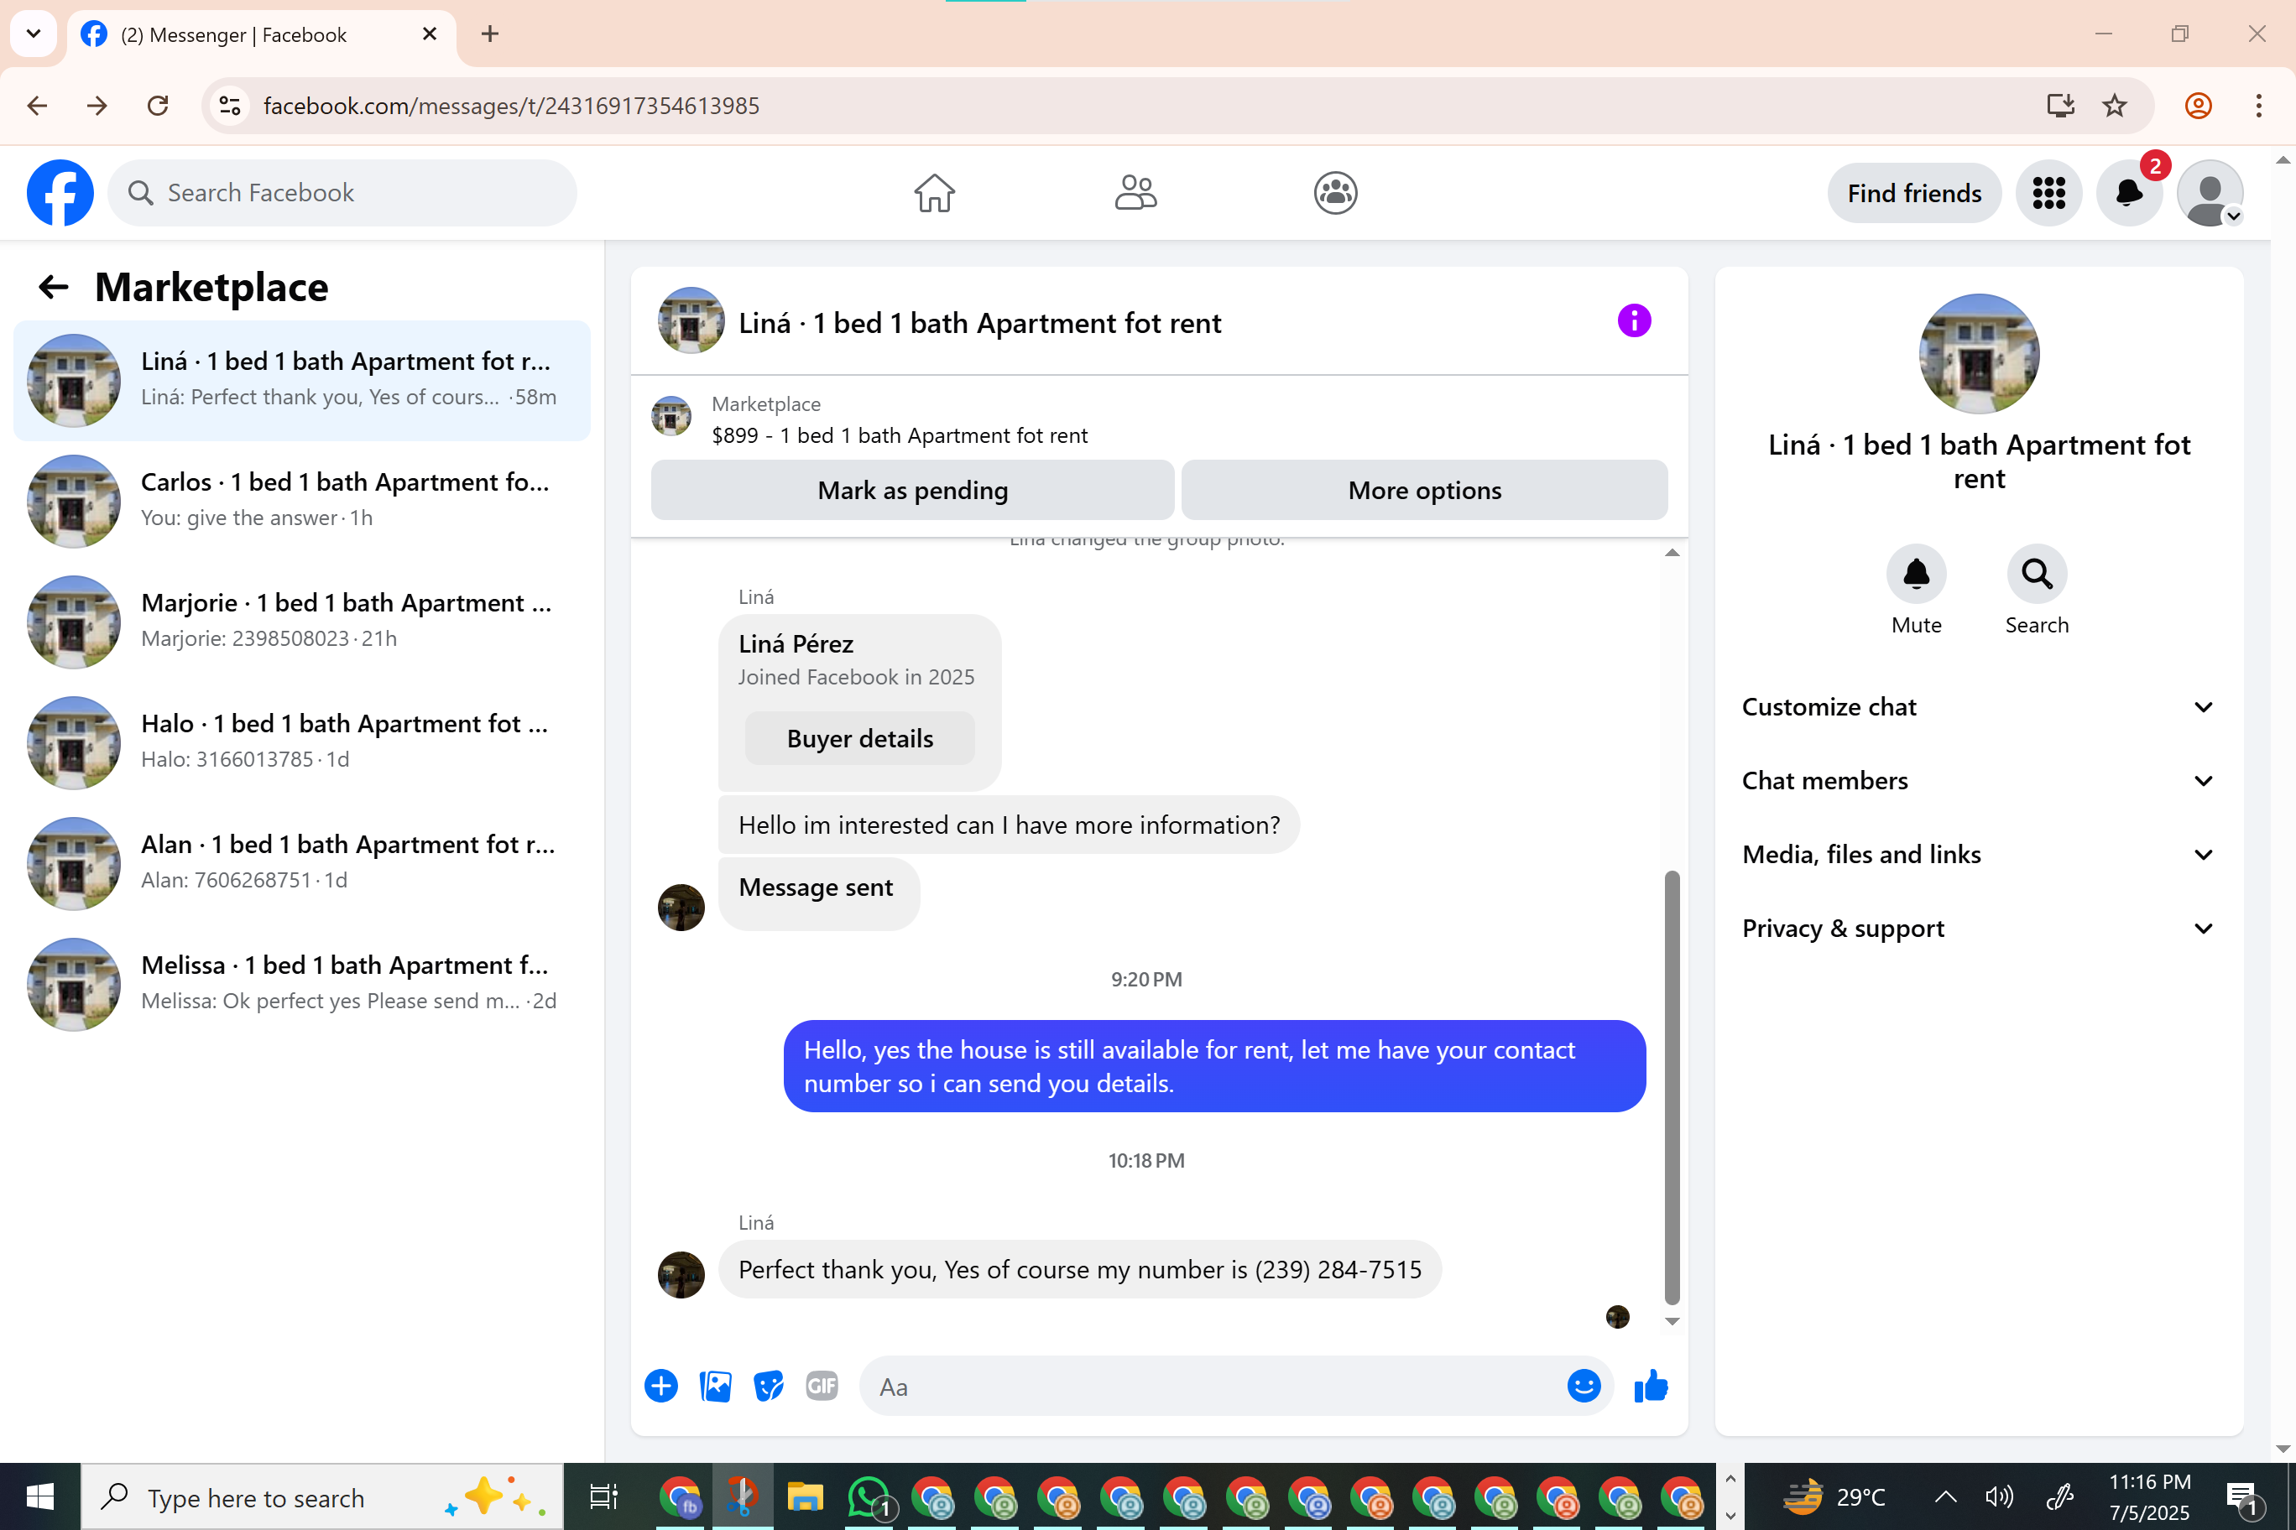
Task: Click the Aa message input field
Action: (x=1210, y=1386)
